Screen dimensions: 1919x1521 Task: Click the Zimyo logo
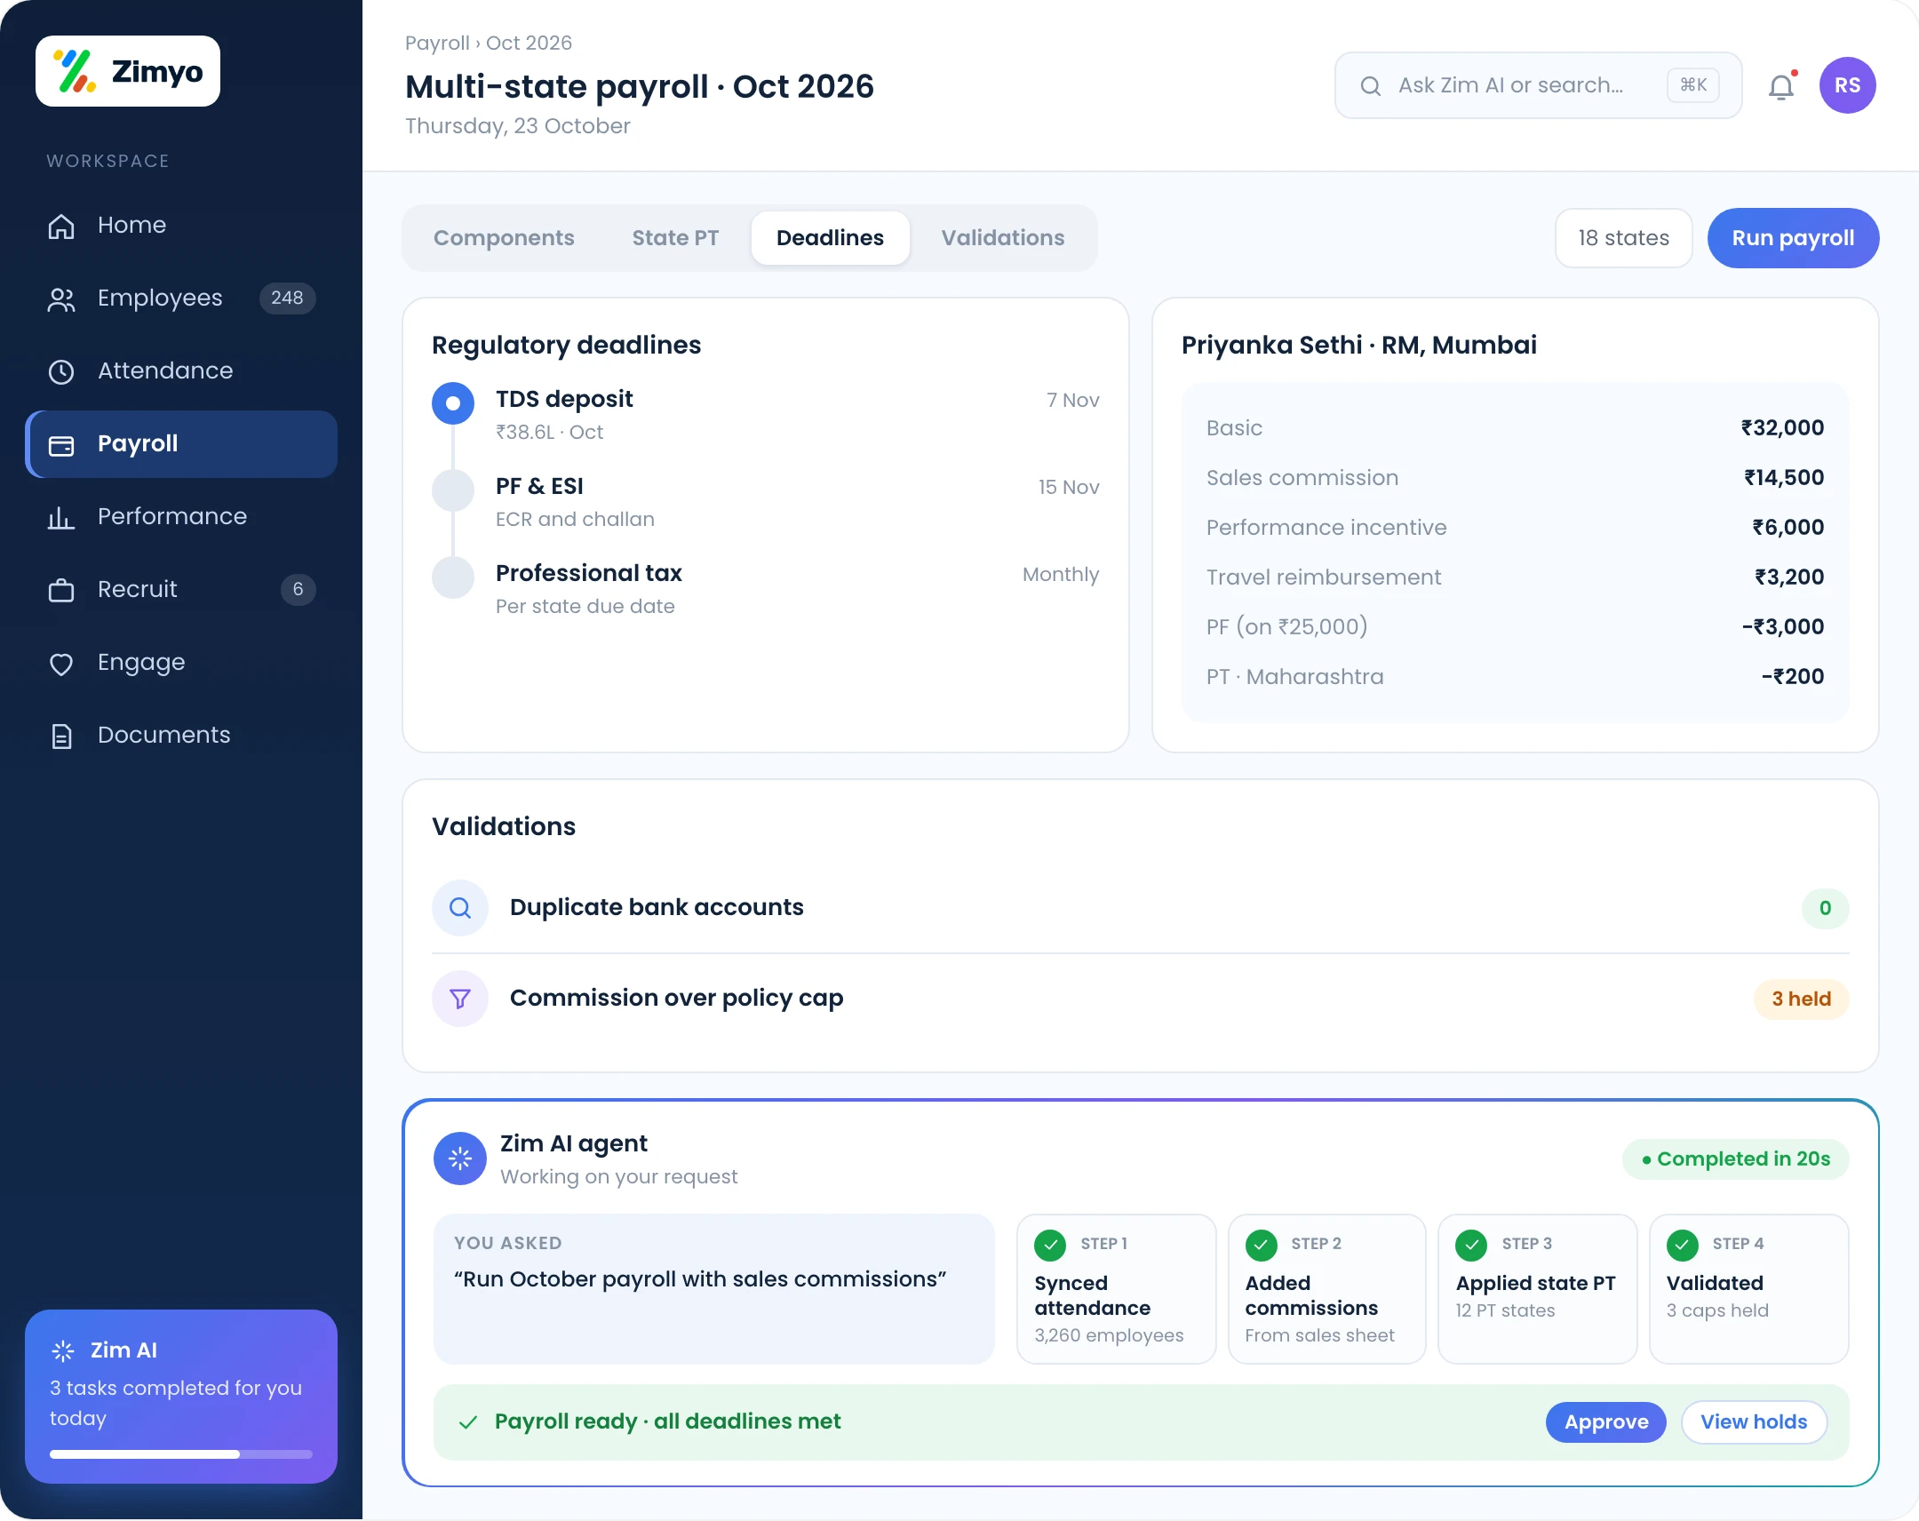(x=127, y=71)
